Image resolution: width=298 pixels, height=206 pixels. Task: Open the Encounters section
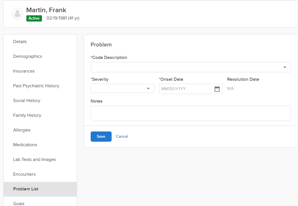24,174
